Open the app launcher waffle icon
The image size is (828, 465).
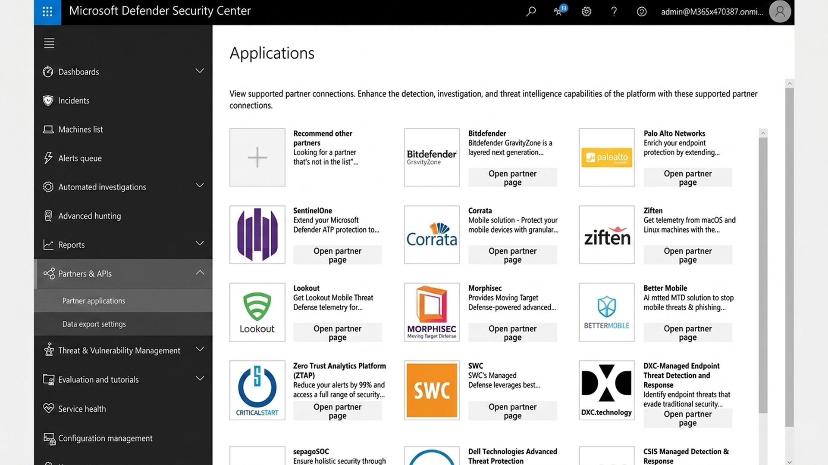pos(47,12)
